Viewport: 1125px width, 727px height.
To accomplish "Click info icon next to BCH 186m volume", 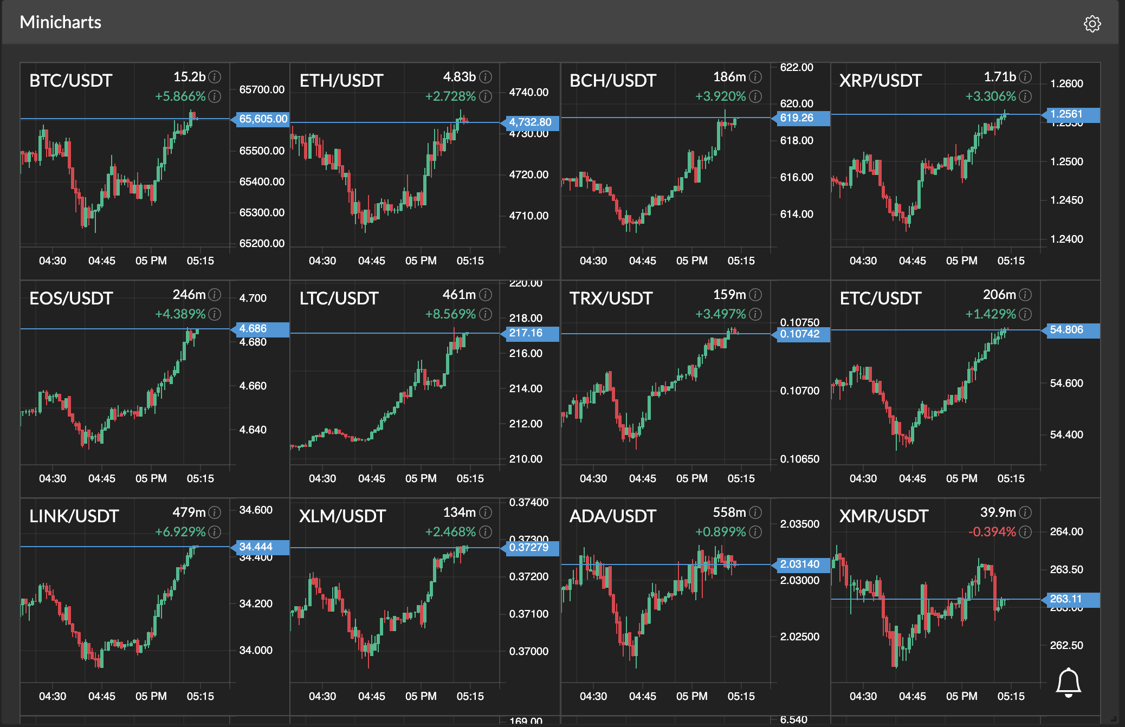I will [755, 77].
